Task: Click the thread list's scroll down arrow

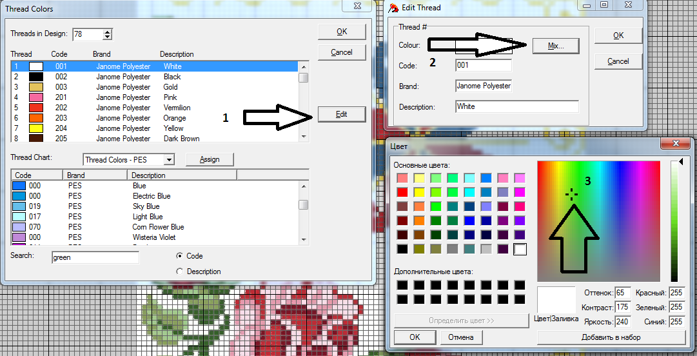Action: [304, 137]
